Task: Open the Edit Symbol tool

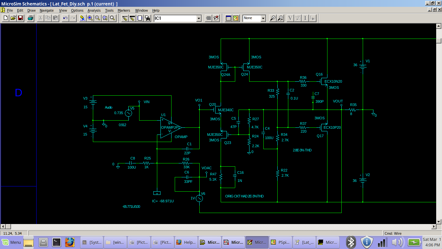Action: click(x=216, y=18)
